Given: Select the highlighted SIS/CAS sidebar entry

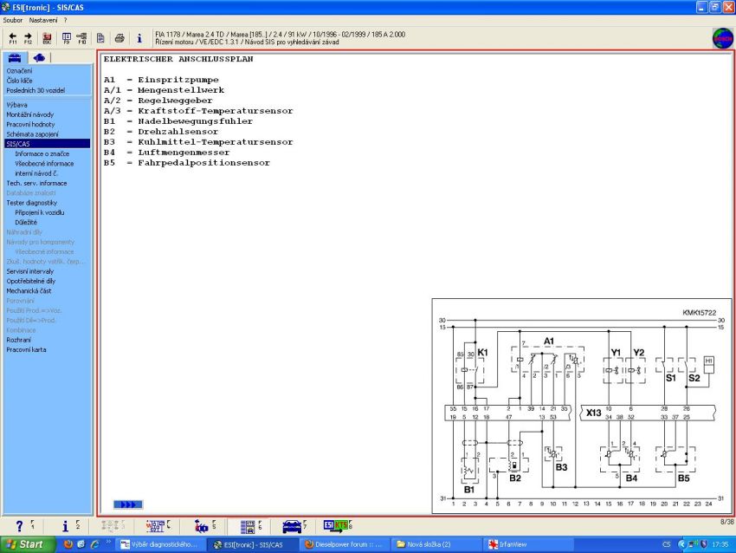Looking at the screenshot, I should pos(47,144).
